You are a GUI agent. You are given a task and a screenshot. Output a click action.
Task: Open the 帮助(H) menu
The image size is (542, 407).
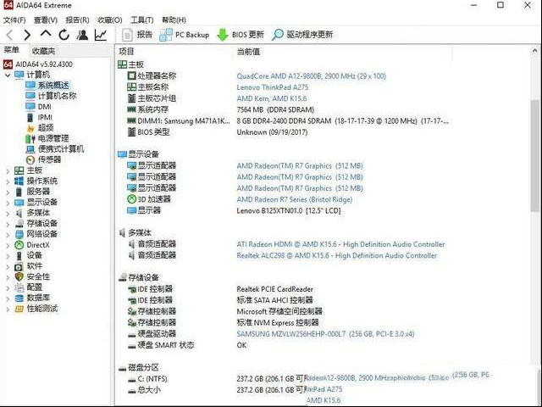coord(174,20)
